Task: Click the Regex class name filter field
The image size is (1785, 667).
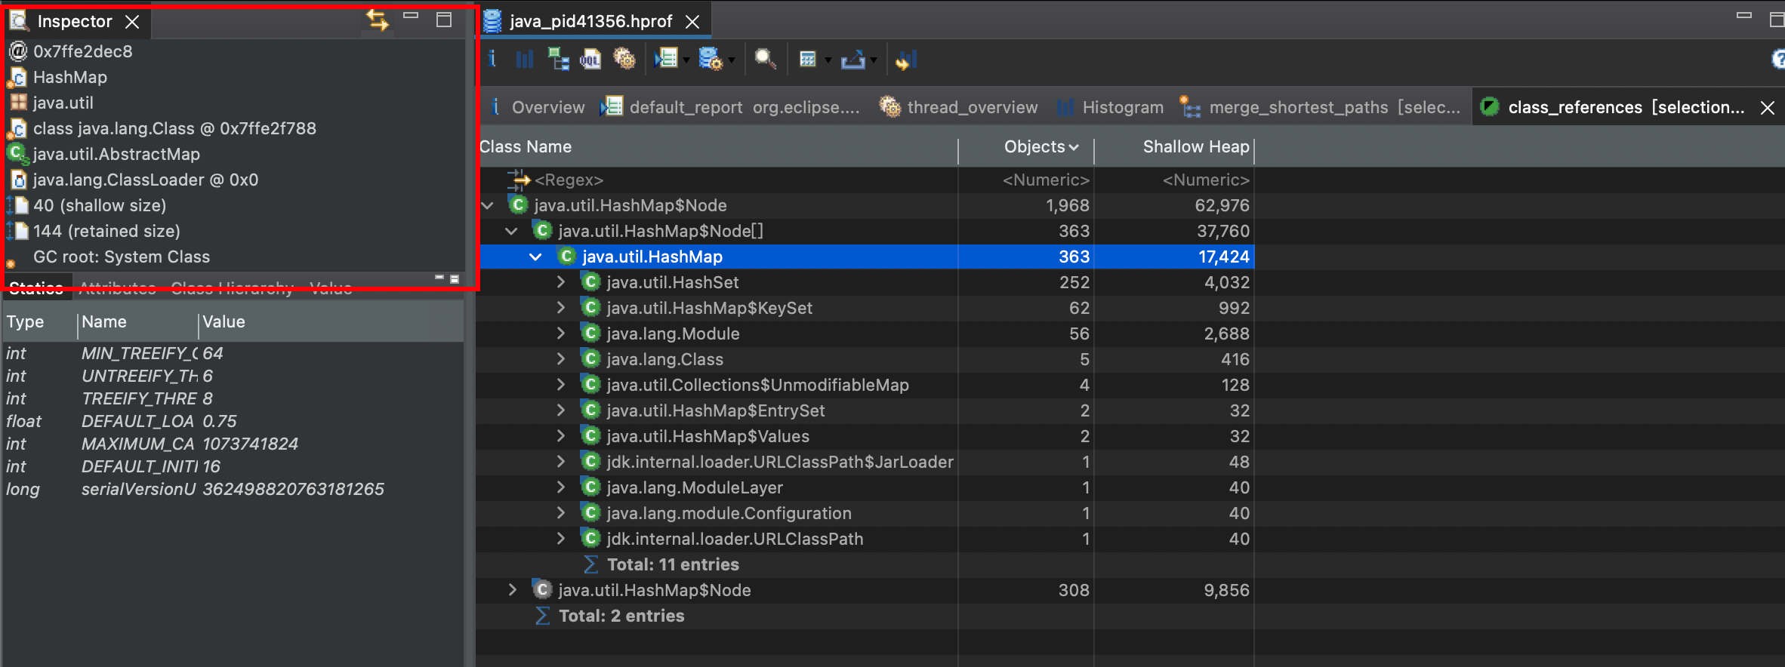Action: pos(569,180)
